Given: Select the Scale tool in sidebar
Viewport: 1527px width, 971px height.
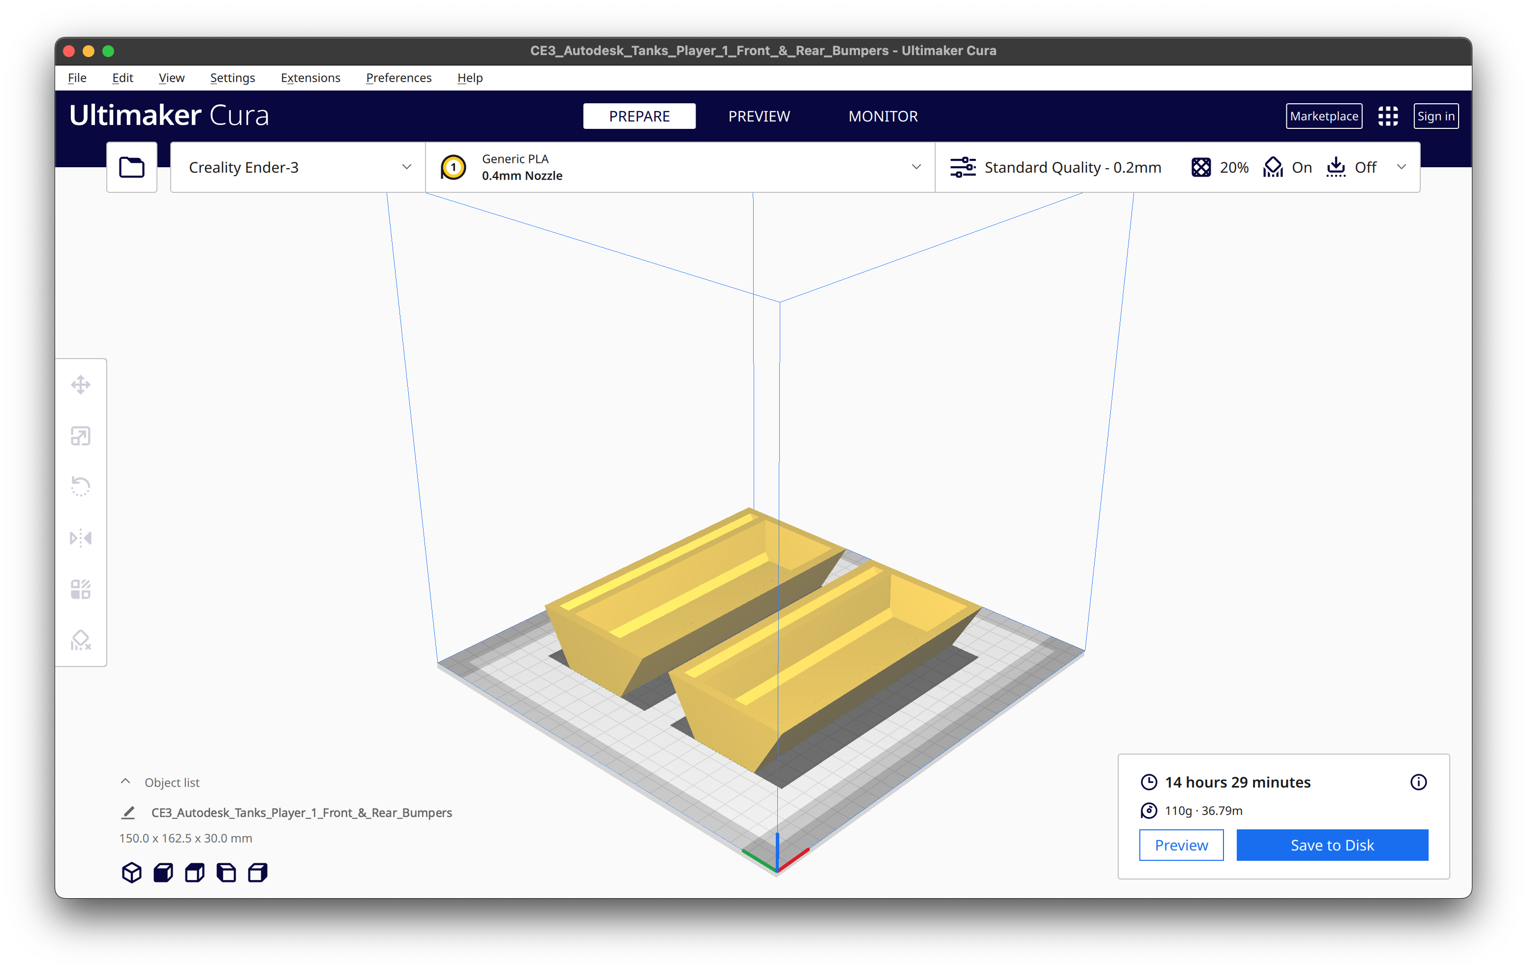Looking at the screenshot, I should tap(82, 434).
